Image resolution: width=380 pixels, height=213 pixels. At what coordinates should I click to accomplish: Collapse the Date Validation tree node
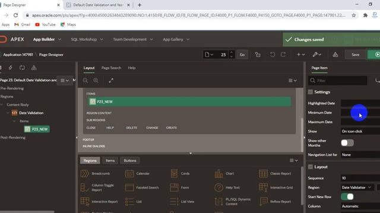click(8, 113)
